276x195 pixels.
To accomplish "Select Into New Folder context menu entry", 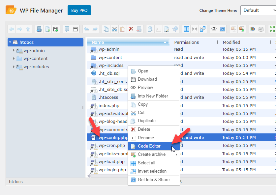I will point(154,96).
